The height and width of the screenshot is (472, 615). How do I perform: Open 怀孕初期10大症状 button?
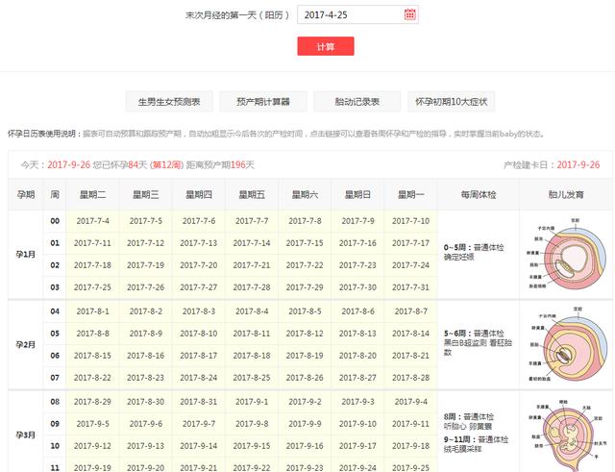click(450, 102)
